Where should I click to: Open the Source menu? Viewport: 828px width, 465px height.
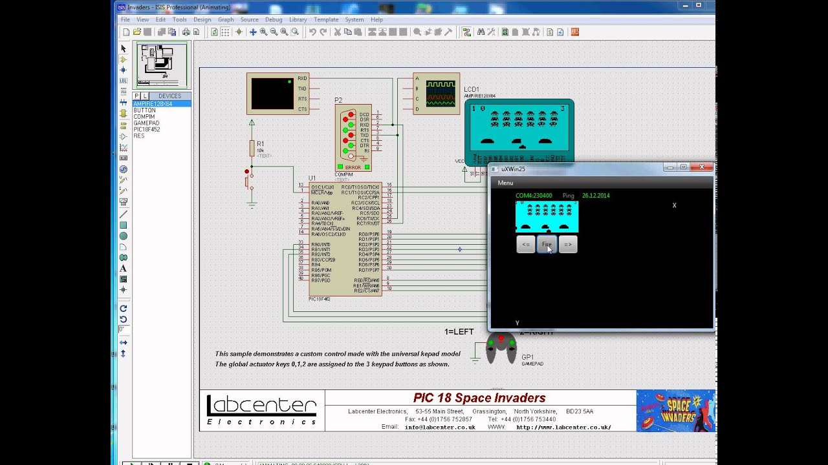(249, 19)
